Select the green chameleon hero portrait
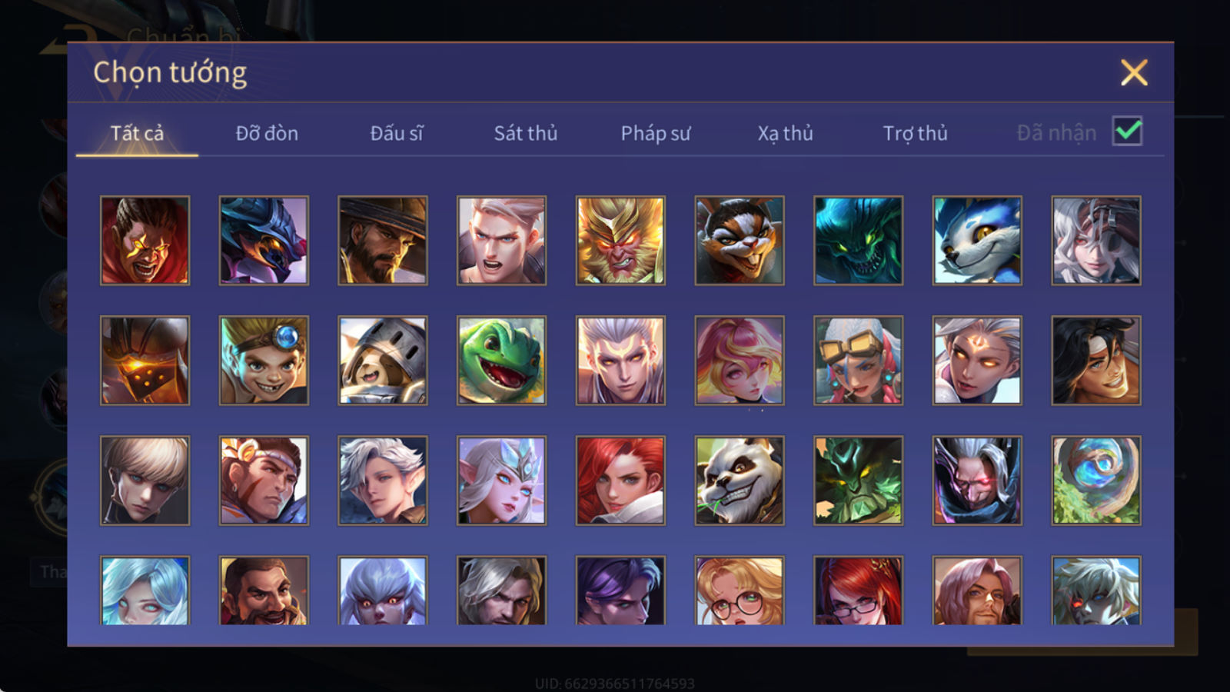Screen dimensions: 1230x692 tap(501, 361)
